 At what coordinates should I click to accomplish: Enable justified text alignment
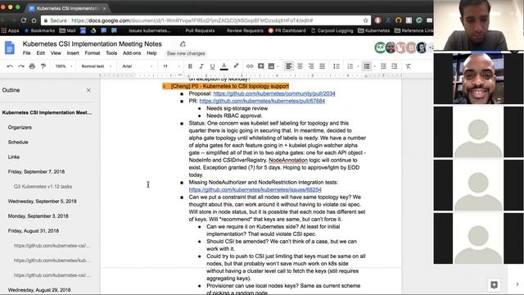pyautogui.click(x=322, y=66)
